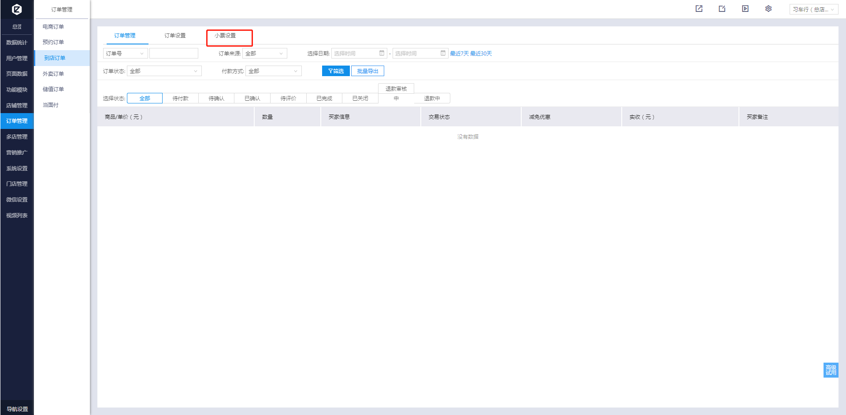This screenshot has width=846, height=415.
Task: Open the 付款方式 dropdown
Action: [273, 71]
